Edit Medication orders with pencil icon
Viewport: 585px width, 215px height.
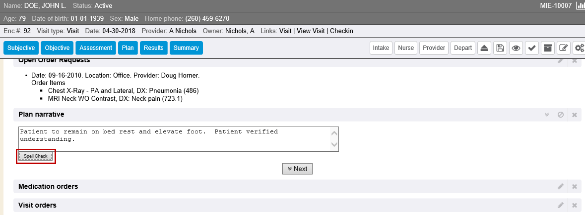561,187
